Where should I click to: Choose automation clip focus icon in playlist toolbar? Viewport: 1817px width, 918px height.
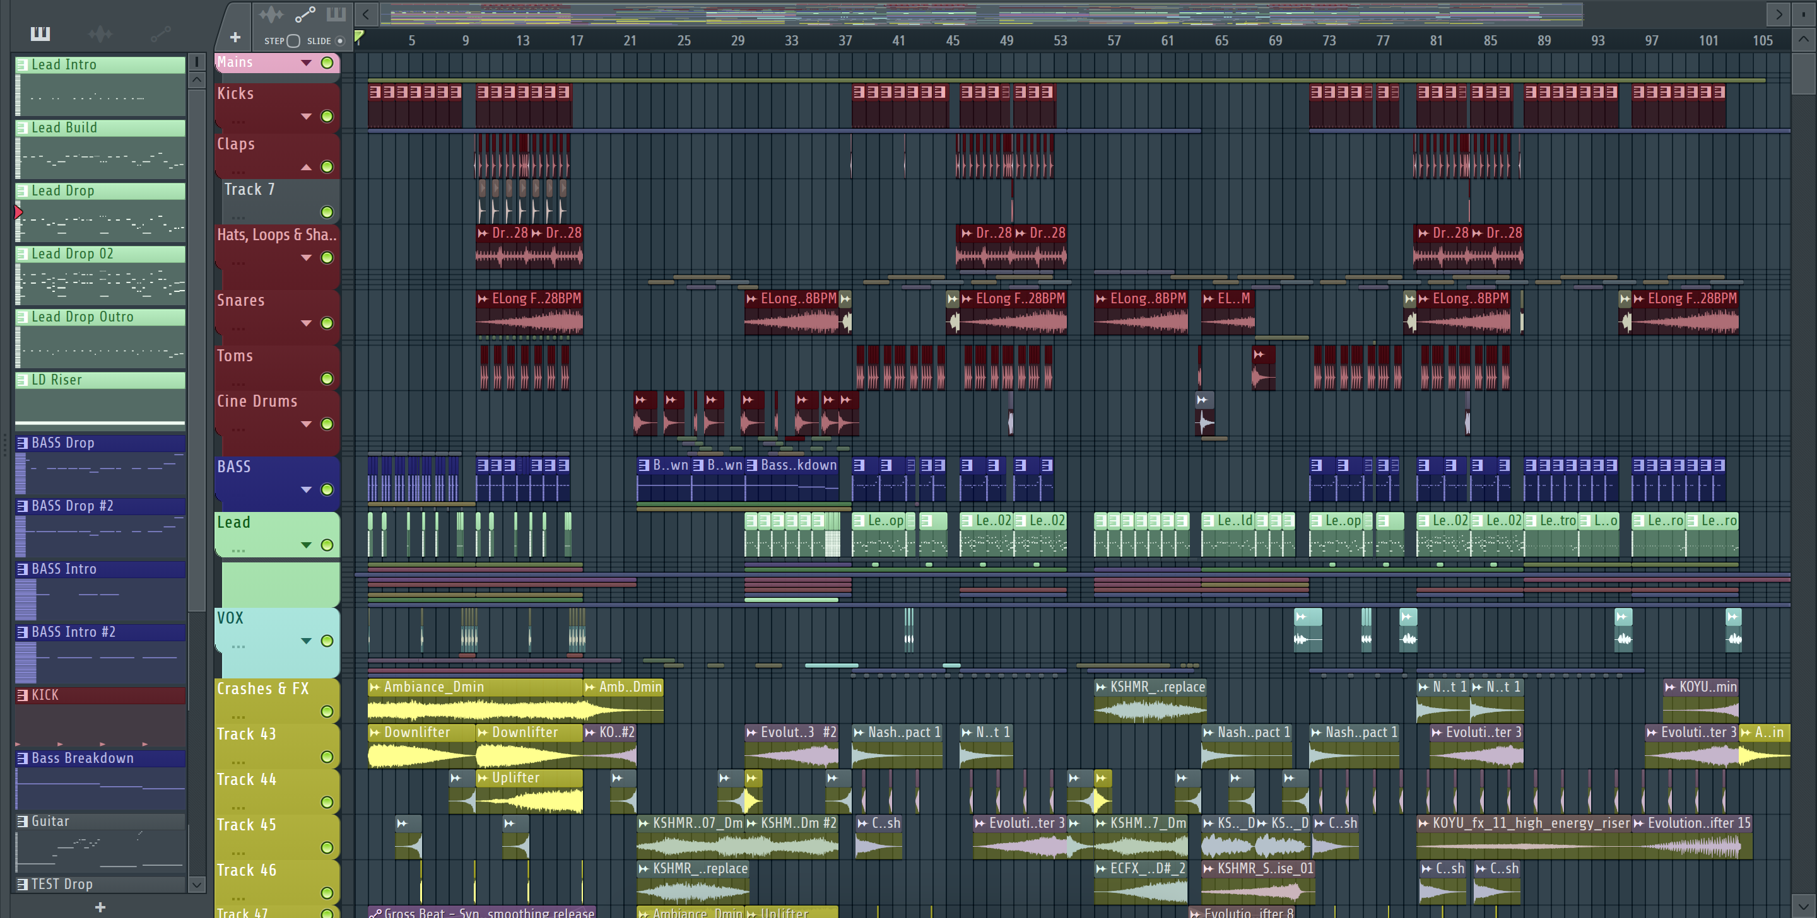click(x=305, y=14)
